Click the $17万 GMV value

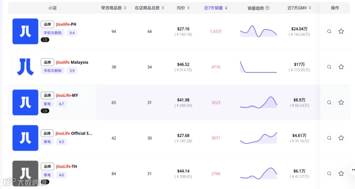pos(299,64)
